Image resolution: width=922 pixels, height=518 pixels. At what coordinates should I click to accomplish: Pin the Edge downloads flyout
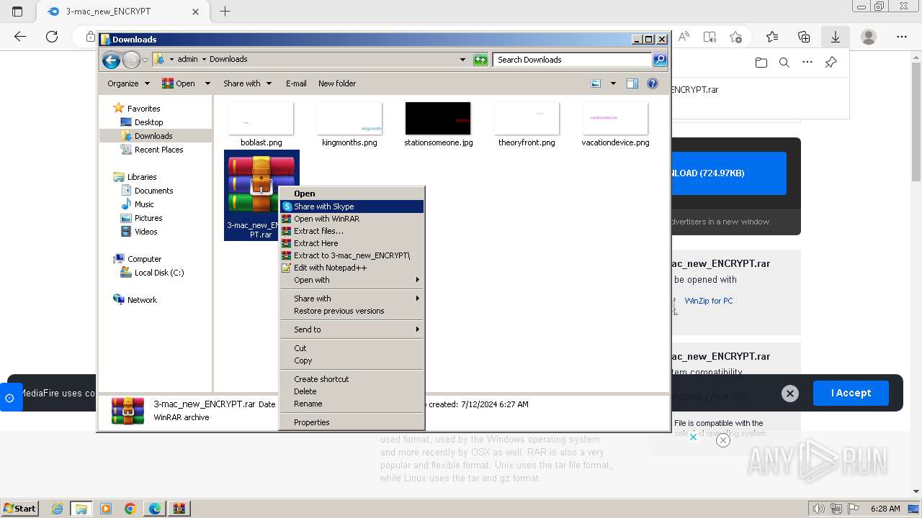click(831, 63)
